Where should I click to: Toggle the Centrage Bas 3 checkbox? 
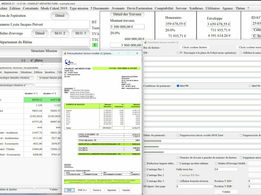coord(145,181)
